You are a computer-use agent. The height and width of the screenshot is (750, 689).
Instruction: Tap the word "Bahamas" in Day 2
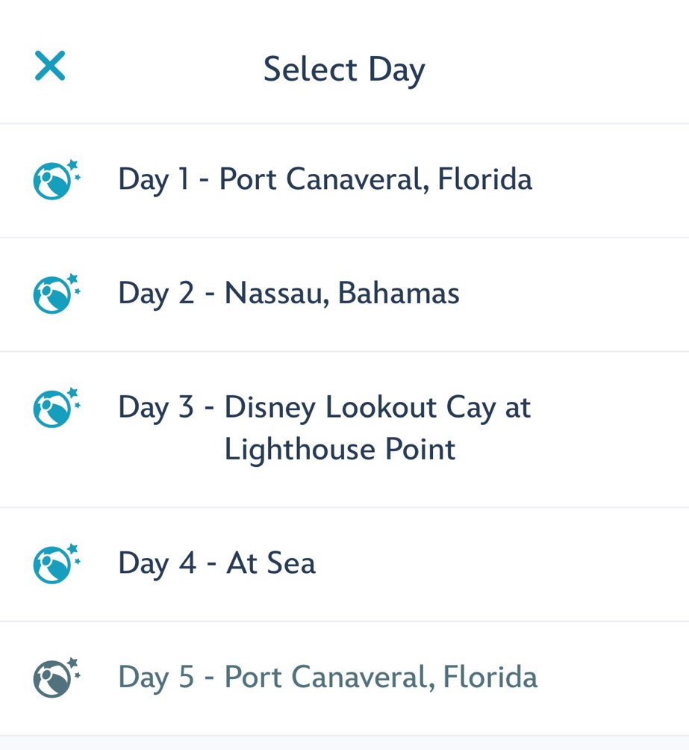[x=399, y=293]
